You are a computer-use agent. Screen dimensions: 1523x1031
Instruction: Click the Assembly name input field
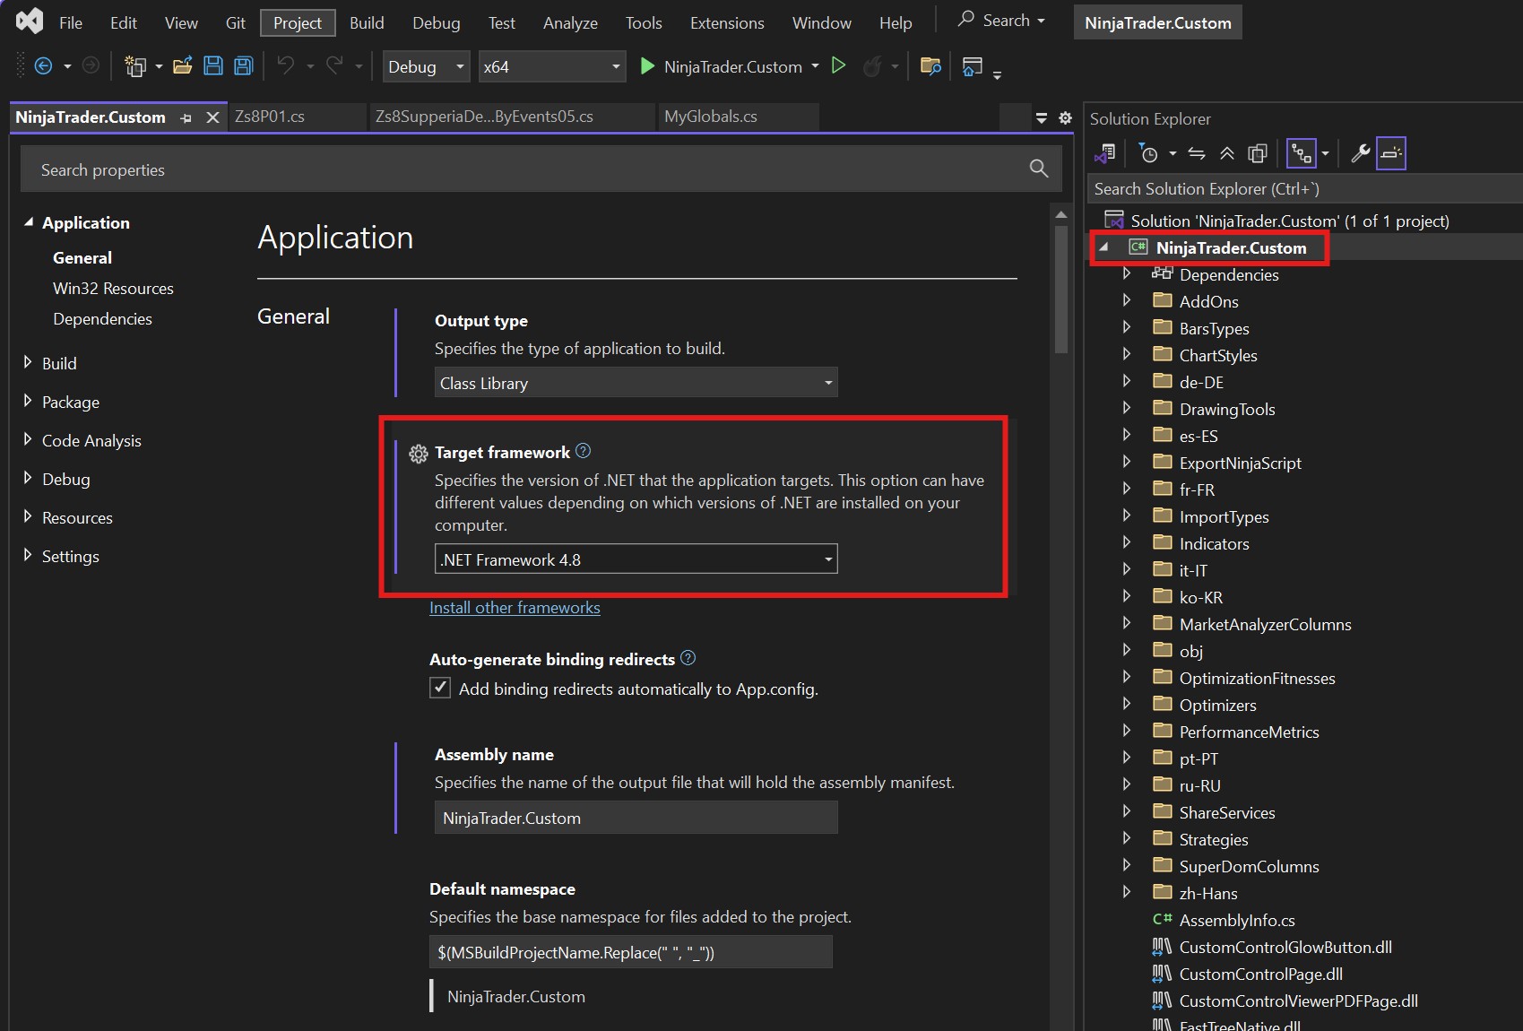(636, 818)
